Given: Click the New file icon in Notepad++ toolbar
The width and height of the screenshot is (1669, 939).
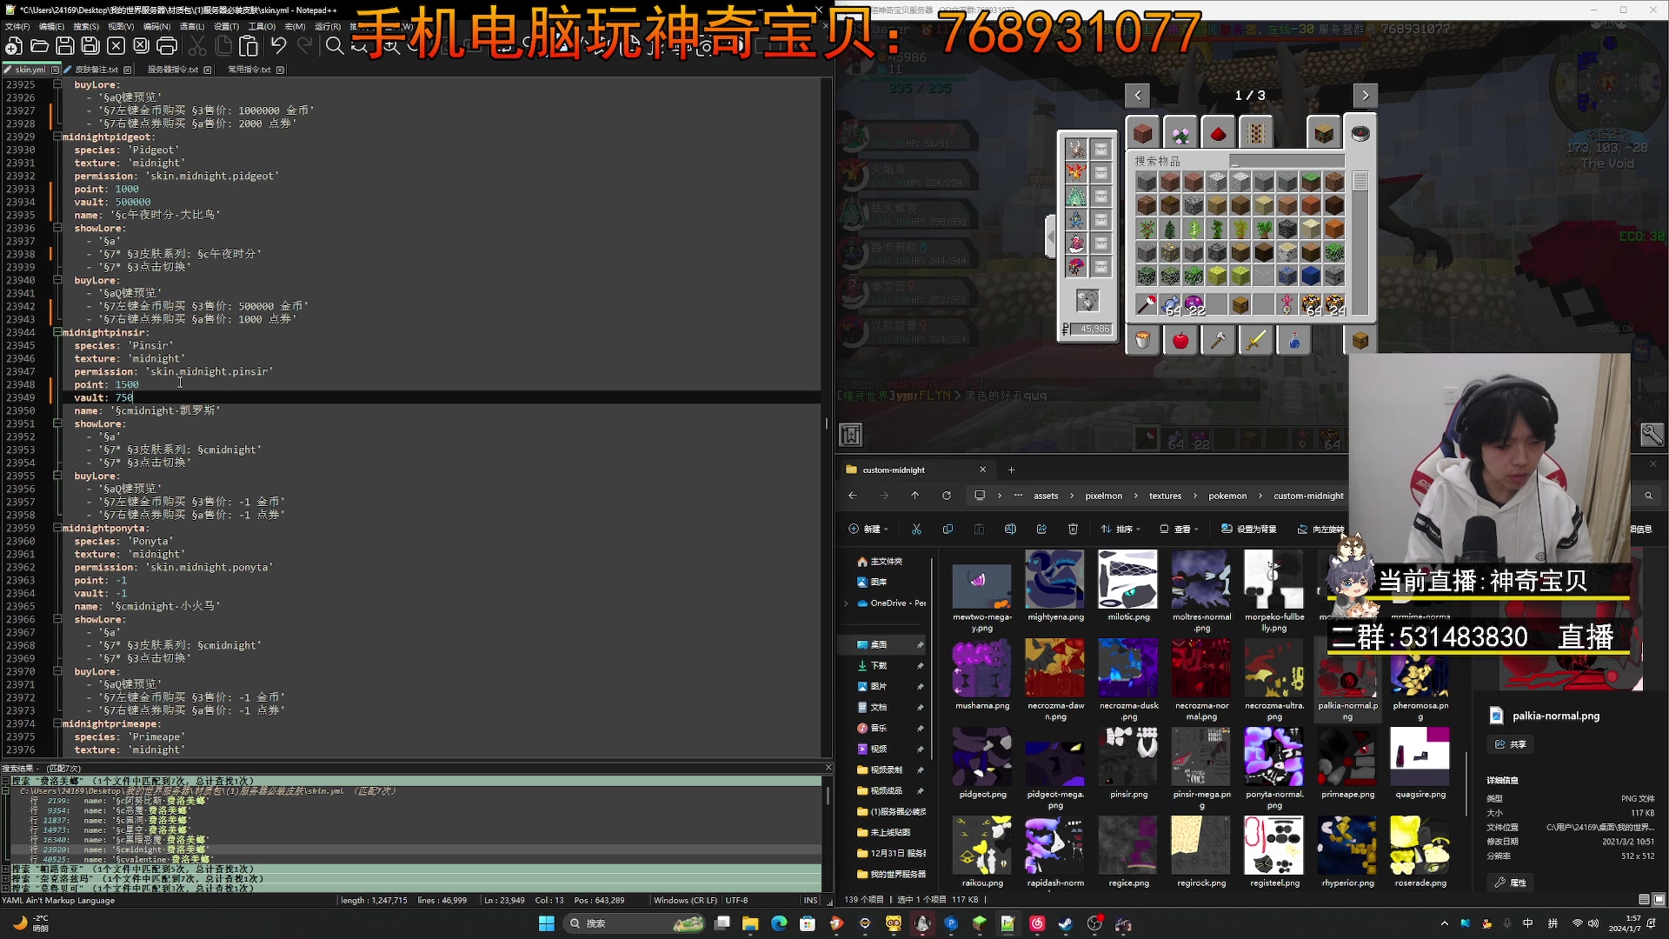Looking at the screenshot, I should 14,46.
